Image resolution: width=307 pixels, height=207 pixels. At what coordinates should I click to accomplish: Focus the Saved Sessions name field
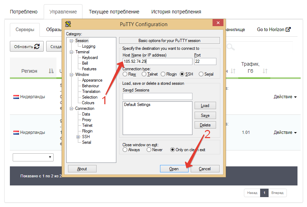(158, 96)
